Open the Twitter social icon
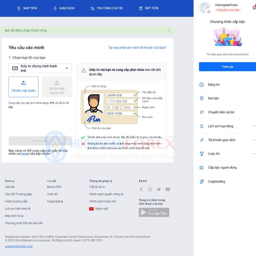This screenshot has width=256, height=256. coord(159,189)
